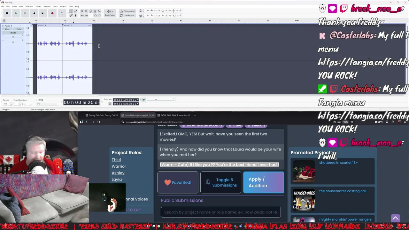Reload the castingcall.club page
Viewport: 409px width, 230px height.
tap(99, 122)
